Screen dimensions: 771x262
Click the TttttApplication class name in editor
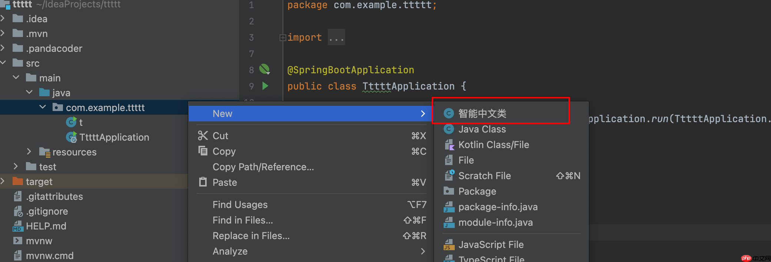[408, 86]
